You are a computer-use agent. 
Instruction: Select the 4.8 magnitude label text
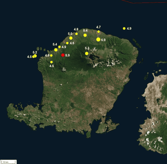(76, 29)
